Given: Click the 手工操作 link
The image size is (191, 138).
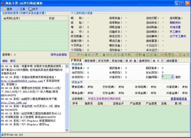Looking at the screenshot, I should (x=175, y=32).
